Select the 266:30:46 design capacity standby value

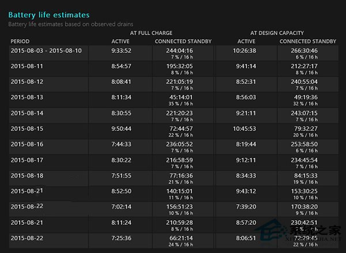(306, 51)
